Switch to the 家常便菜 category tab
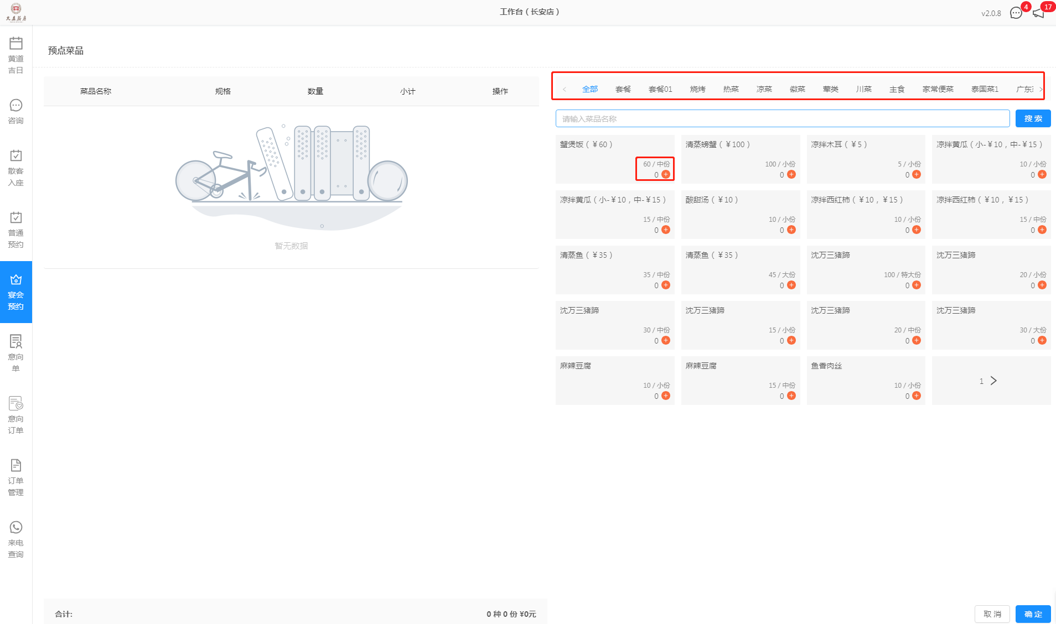 pos(938,89)
